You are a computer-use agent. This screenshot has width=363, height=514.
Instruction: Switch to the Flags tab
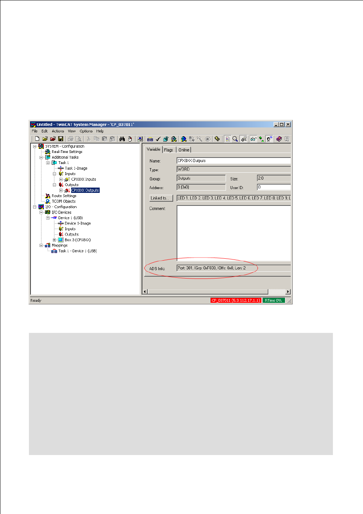pyautogui.click(x=169, y=150)
